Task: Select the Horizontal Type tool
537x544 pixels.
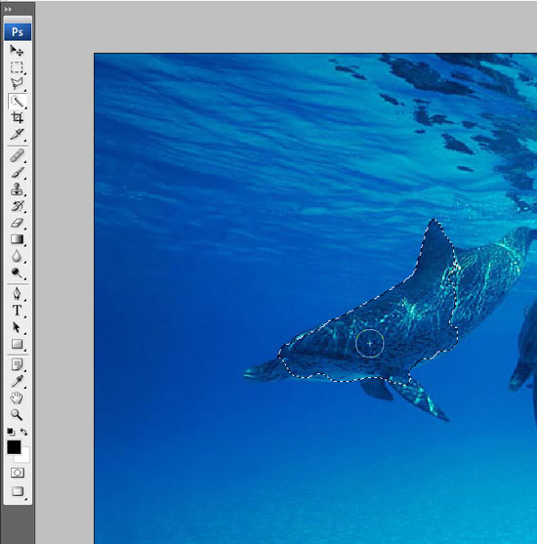Action: coord(17,311)
